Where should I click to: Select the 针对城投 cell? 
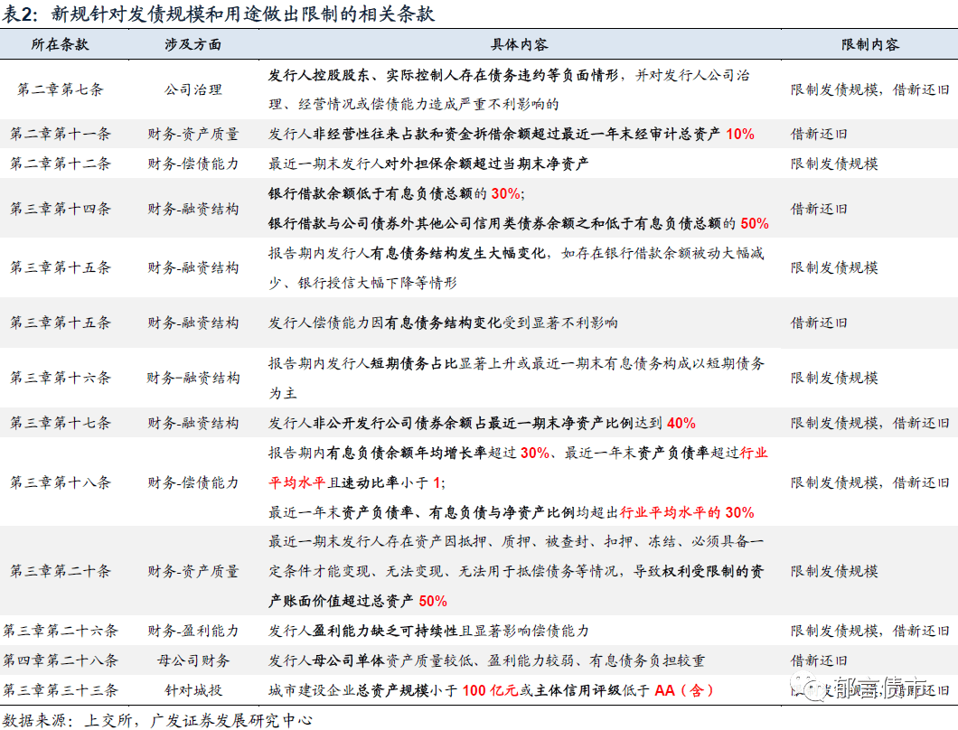(x=193, y=690)
